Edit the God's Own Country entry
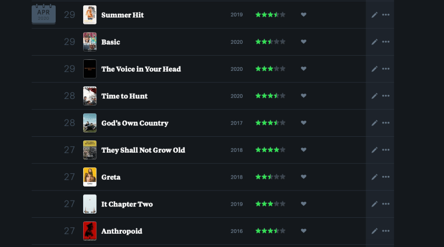The height and width of the screenshot is (247, 444). [374, 123]
